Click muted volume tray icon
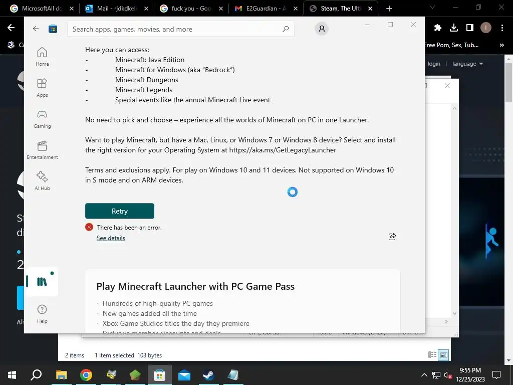This screenshot has height=385, width=513. pos(448,375)
